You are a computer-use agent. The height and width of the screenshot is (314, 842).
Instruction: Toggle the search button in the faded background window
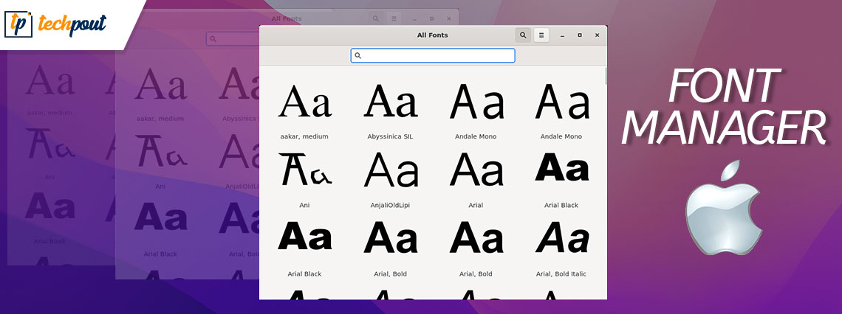click(x=377, y=18)
